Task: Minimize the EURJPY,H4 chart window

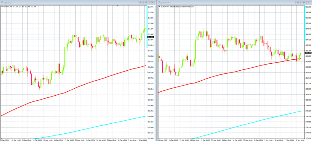Action: 298,2
